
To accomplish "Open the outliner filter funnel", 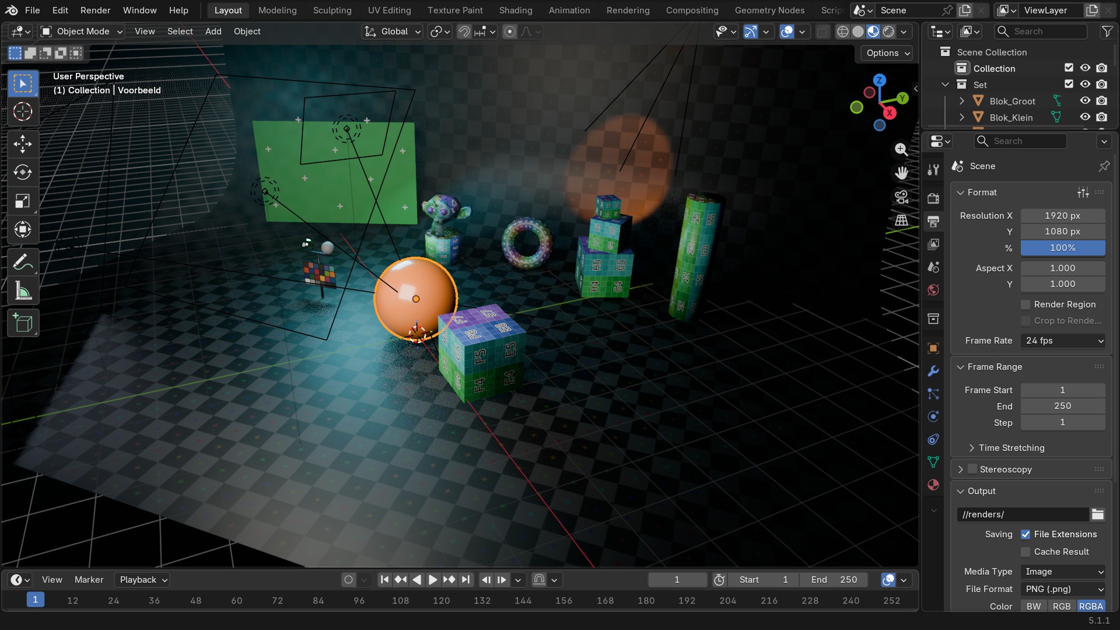I will pyautogui.click(x=1107, y=32).
